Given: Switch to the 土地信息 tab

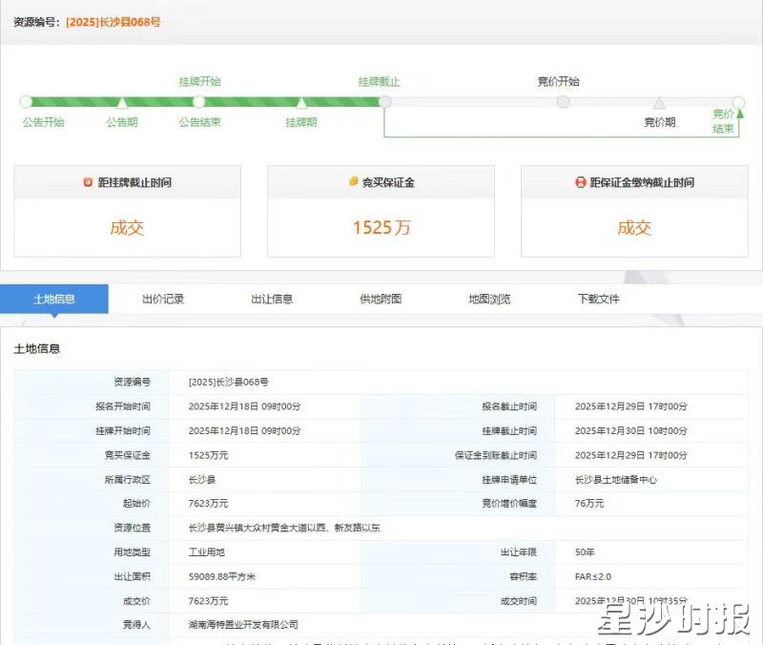Looking at the screenshot, I should (x=54, y=299).
